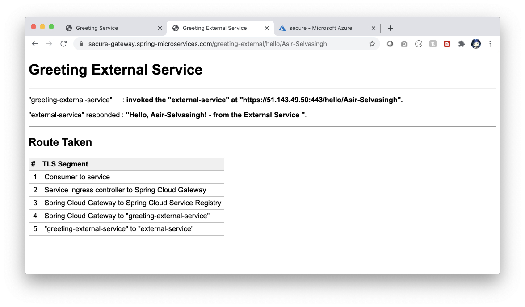
Task: Click the "external-service" responded label
Action: tap(74, 115)
